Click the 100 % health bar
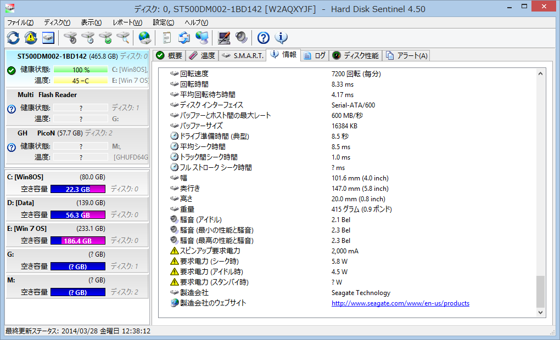This screenshot has height=340, width=560. click(x=81, y=70)
